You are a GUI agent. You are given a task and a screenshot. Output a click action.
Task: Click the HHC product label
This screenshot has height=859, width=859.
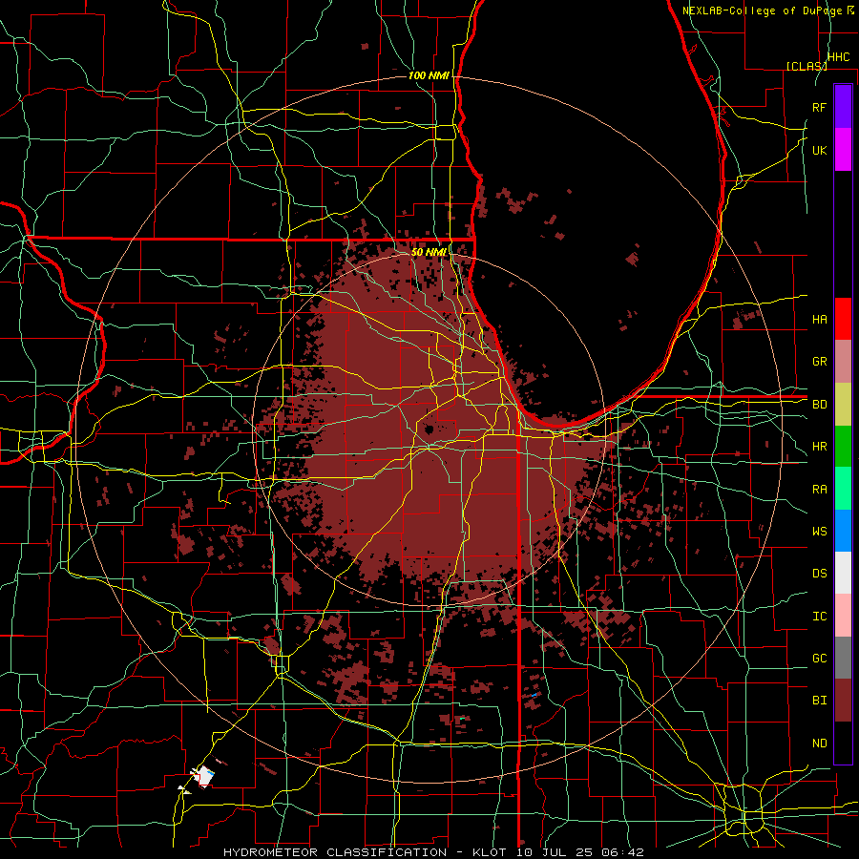coord(839,57)
